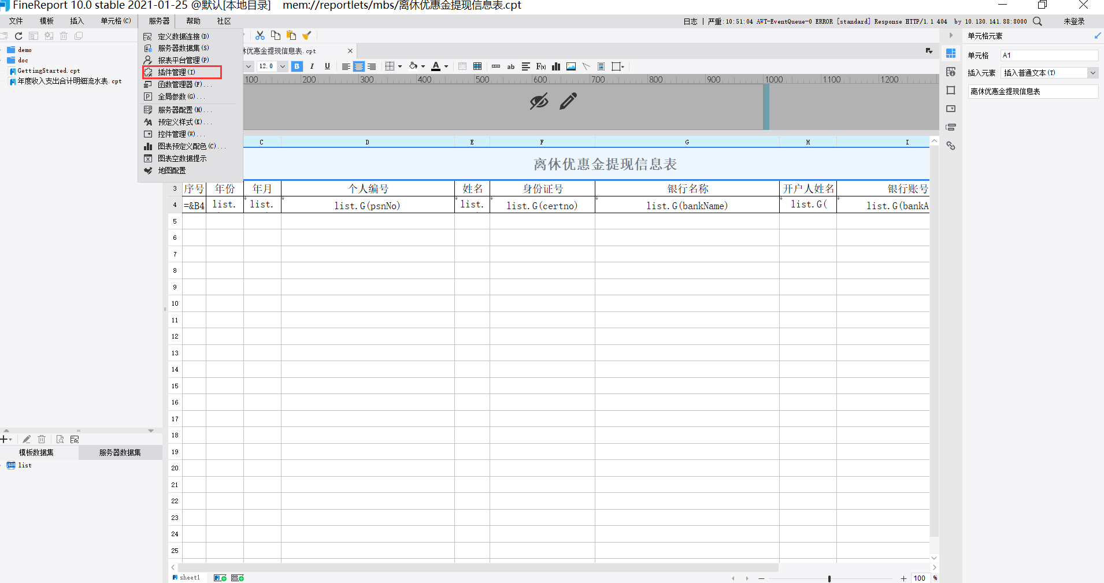The height and width of the screenshot is (583, 1104).
Task: Open font color dropdown arrow
Action: [446, 66]
